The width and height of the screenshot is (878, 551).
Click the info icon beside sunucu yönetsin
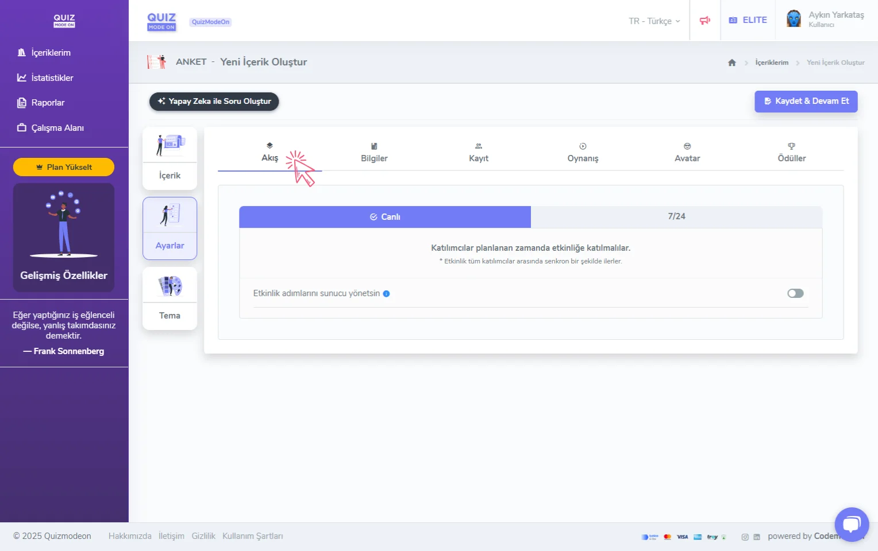pyautogui.click(x=386, y=294)
